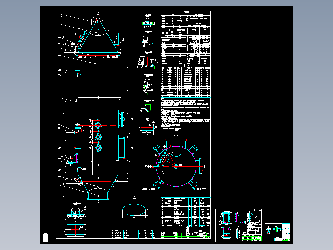Open the medium bracket detail sheet thumbnail
333x250 pixels.
239,225
